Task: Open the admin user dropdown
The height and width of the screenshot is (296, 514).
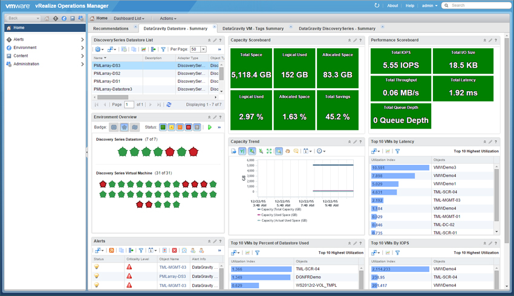Action: 429,5
